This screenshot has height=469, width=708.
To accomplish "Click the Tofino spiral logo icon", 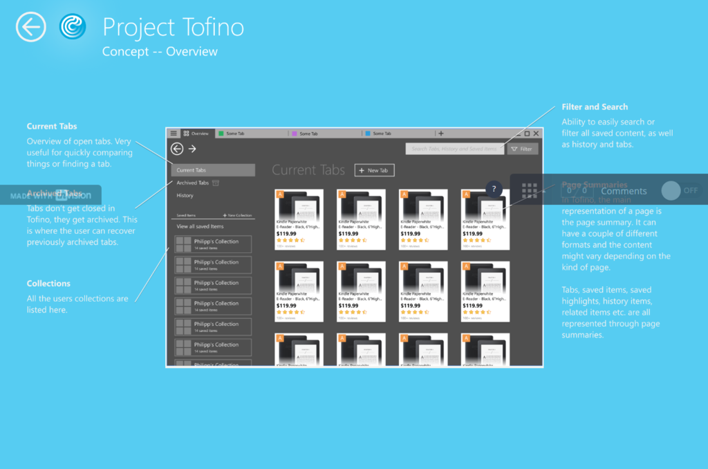I will click(73, 27).
